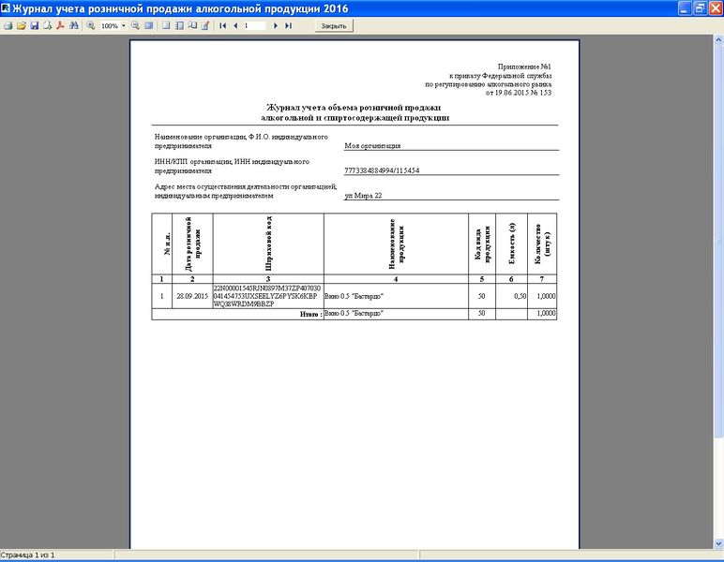Viewport: 724px width, 562px height.
Task: Click the edit page pencil icon
Action: pos(205,26)
